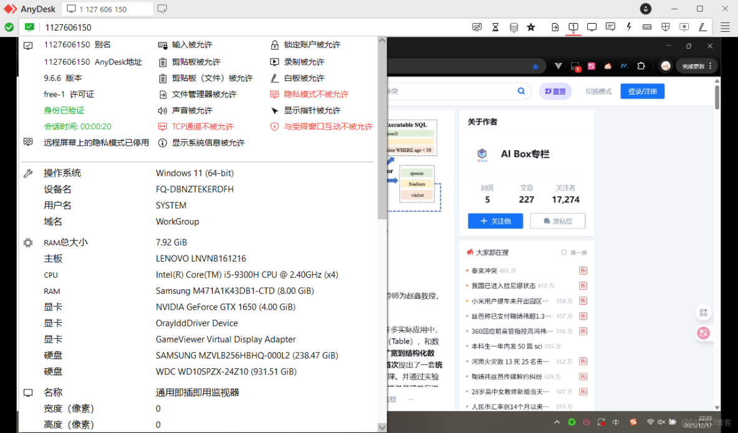Image resolution: width=738 pixels, height=433 pixels.
Task: Open the on-screen keyboard icon
Action: click(647, 27)
